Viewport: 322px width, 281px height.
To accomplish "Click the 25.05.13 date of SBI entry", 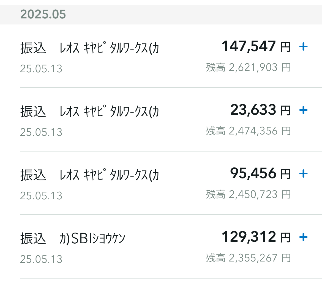I will click(x=41, y=259).
